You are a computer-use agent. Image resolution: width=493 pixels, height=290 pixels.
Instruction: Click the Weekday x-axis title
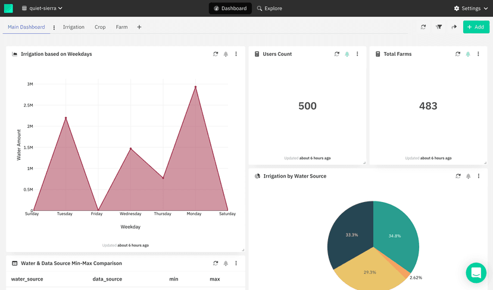click(130, 226)
